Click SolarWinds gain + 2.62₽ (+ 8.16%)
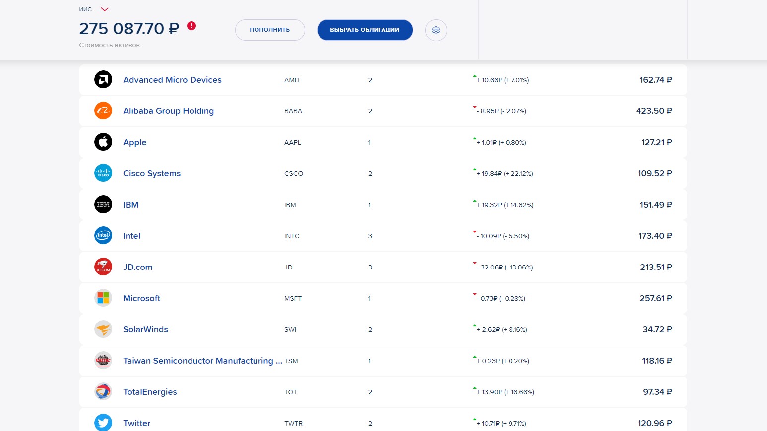 [502, 329]
